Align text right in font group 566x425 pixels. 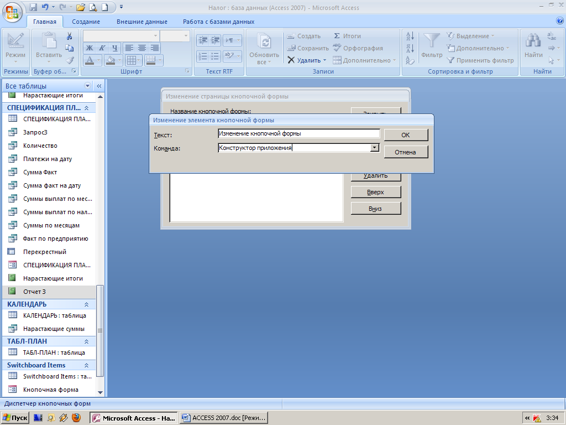(x=155, y=48)
